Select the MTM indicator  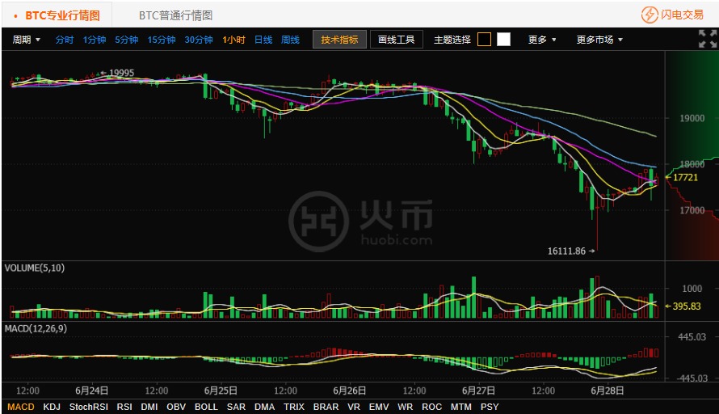(x=460, y=407)
